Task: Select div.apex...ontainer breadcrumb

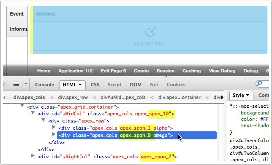Action: pyautogui.click(x=180, y=97)
